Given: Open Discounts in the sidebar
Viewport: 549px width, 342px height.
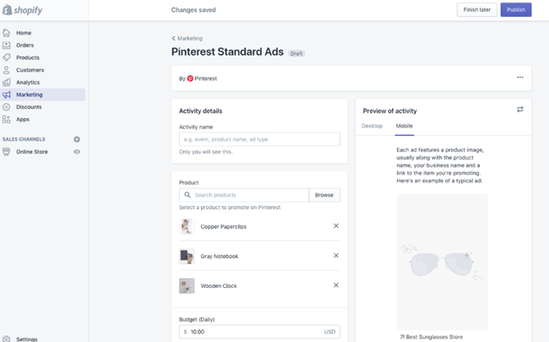Looking at the screenshot, I should point(7,107).
